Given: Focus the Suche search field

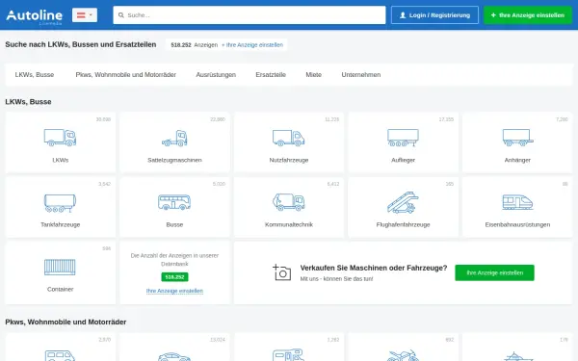Looking at the screenshot, I should [250, 15].
